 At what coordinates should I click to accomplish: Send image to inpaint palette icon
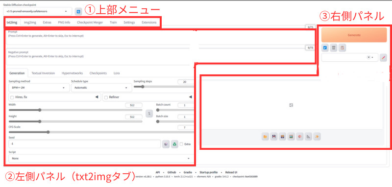300,137
